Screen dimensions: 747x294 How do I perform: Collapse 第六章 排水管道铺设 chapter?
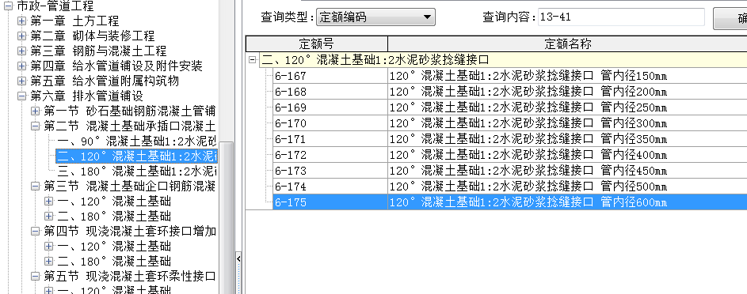21,96
